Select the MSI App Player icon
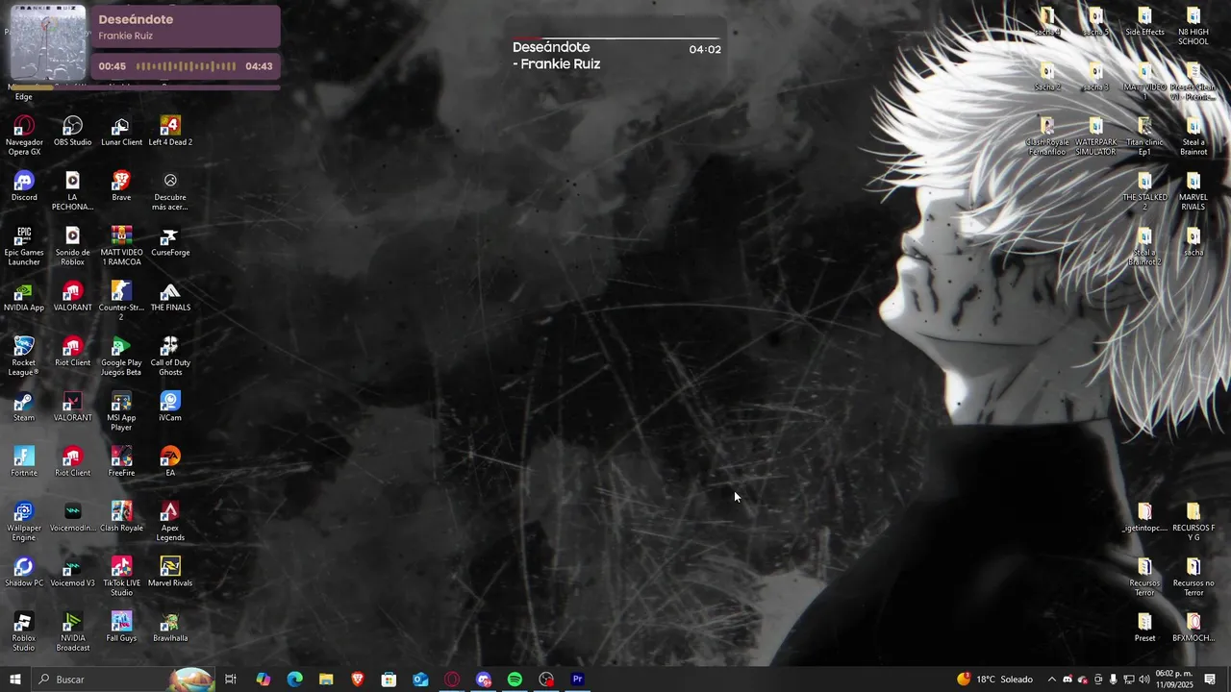Screen dimensions: 1231x692 tap(121, 412)
